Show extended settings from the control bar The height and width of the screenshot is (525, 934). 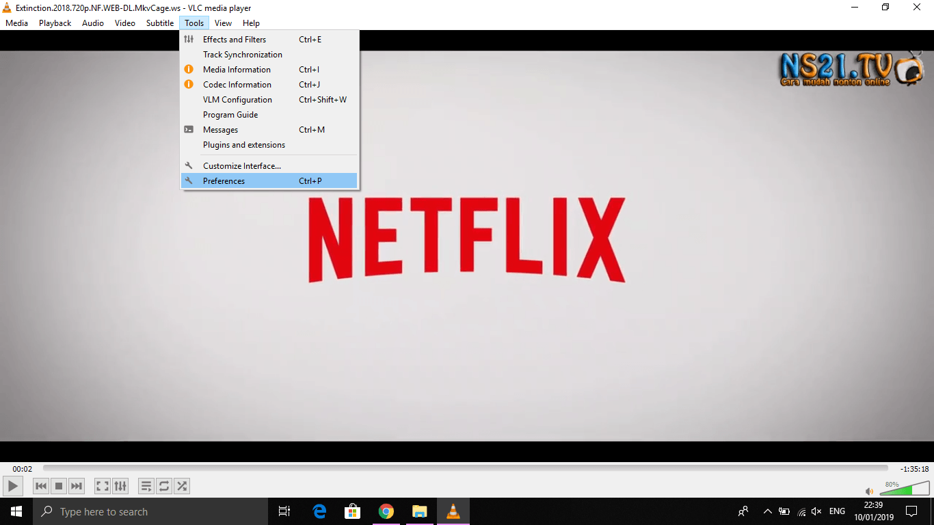[x=120, y=486]
